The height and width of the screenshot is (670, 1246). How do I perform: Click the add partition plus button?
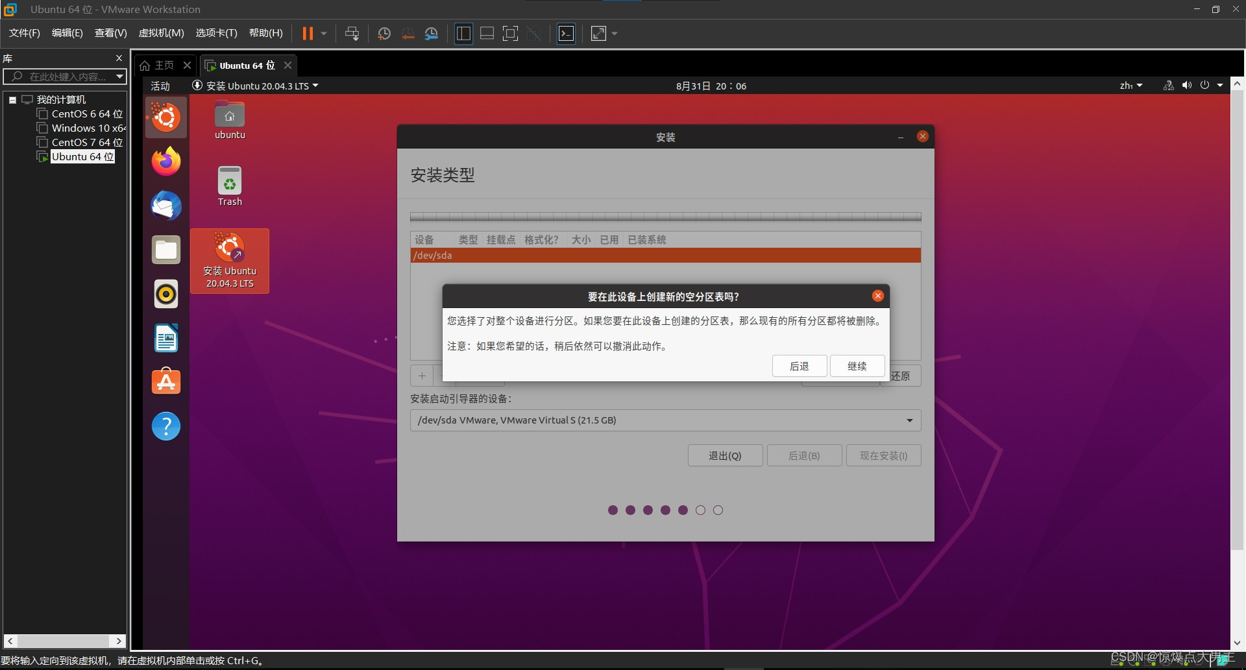click(422, 376)
